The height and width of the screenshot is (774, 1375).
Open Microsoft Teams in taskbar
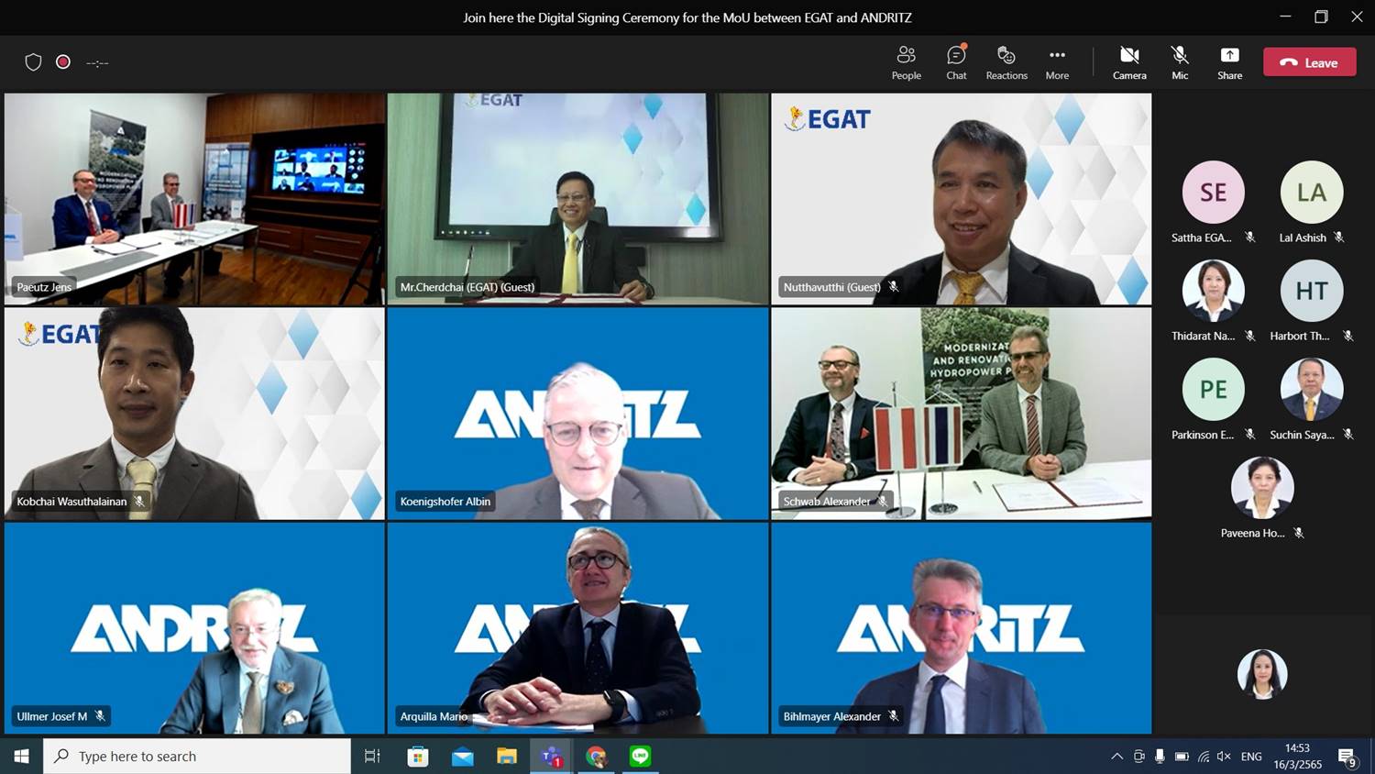pos(551,757)
